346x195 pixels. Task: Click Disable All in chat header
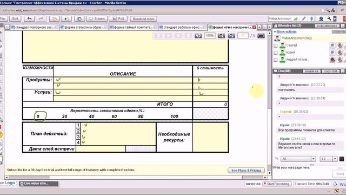pyautogui.click(x=311, y=71)
